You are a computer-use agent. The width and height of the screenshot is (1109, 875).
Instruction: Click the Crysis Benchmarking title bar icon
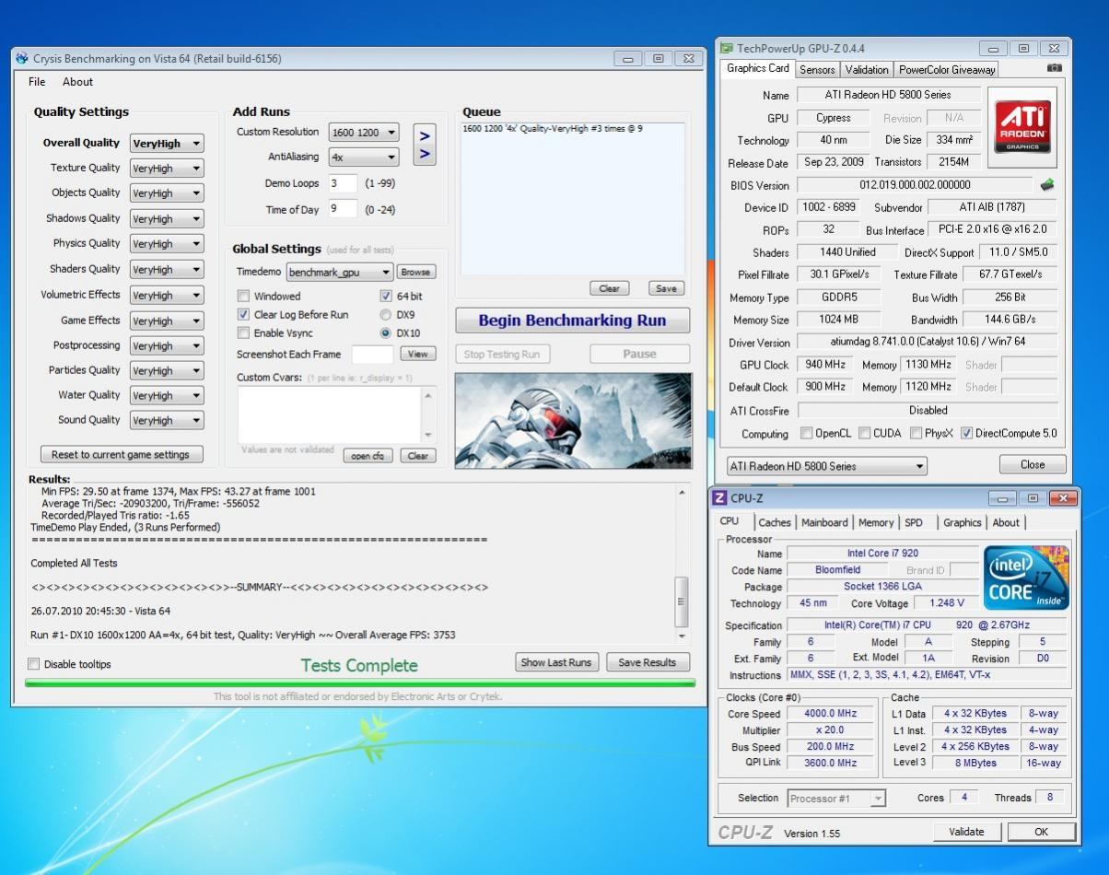coord(23,58)
